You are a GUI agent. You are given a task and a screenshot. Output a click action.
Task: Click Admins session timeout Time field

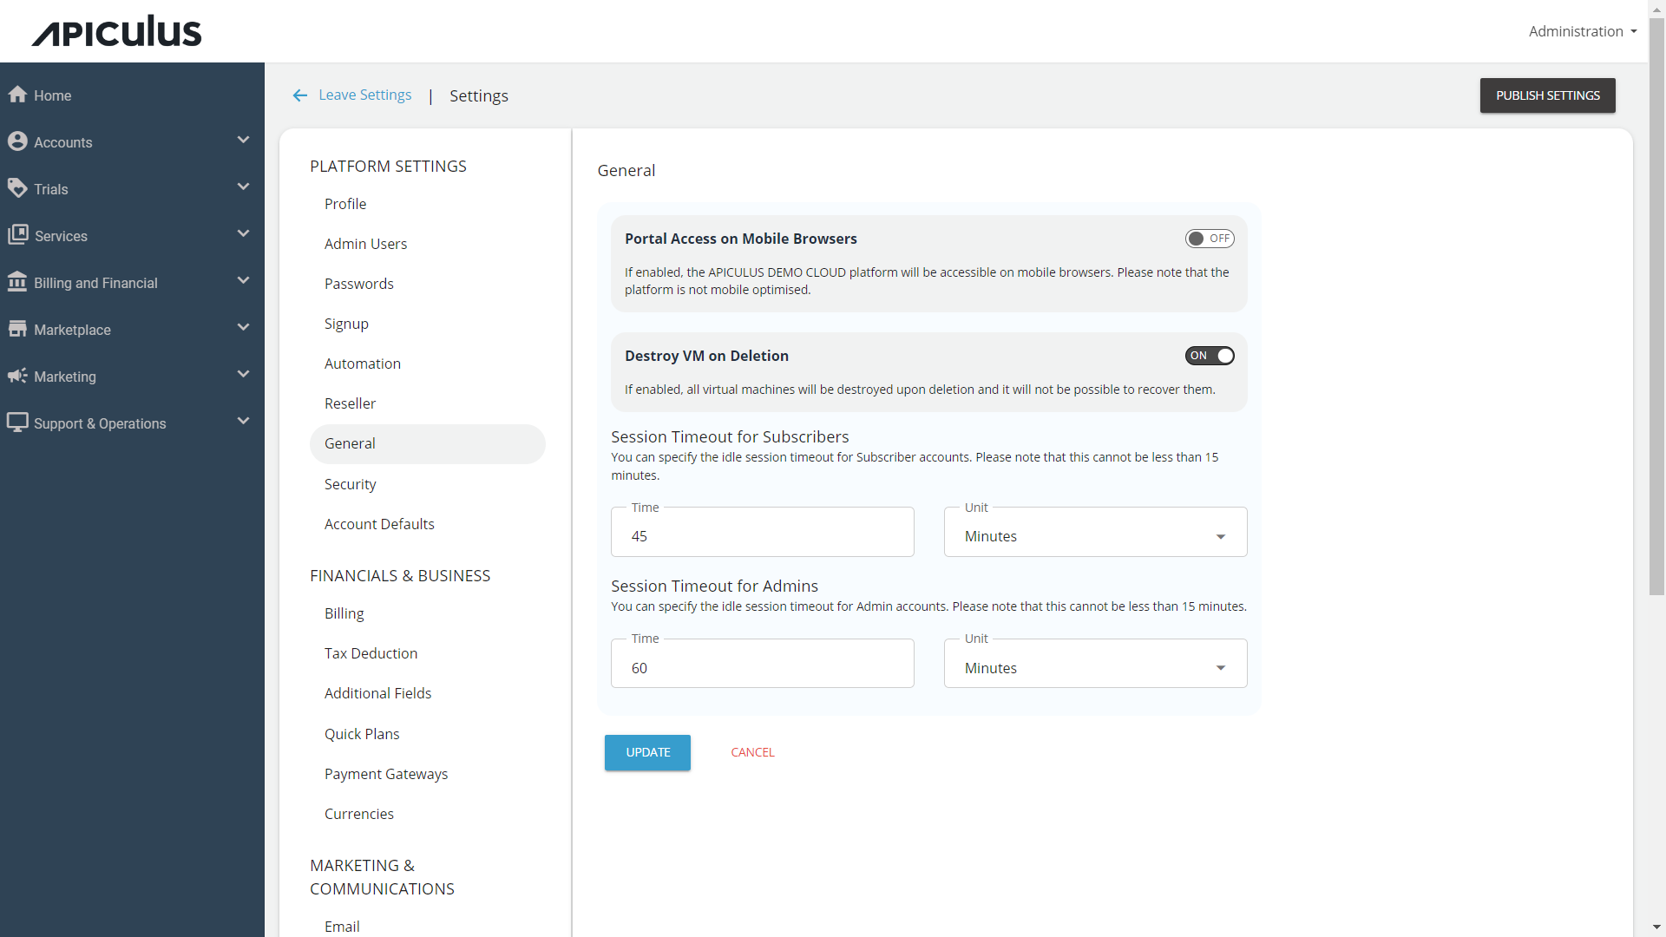pos(762,665)
